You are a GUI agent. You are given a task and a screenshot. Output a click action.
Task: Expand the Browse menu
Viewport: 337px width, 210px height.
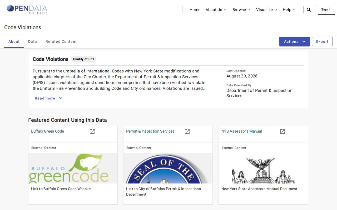(241, 10)
